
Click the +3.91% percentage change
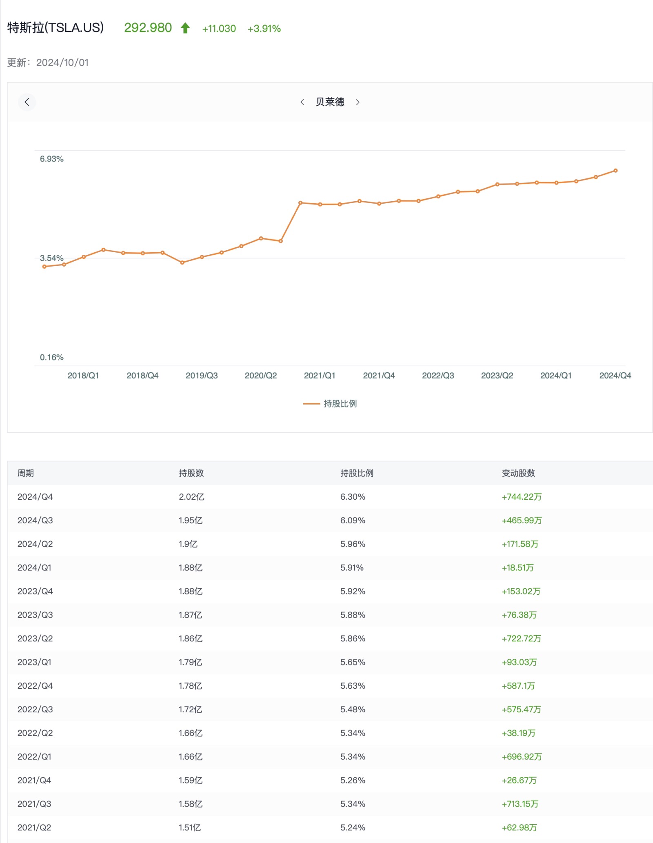click(x=264, y=29)
